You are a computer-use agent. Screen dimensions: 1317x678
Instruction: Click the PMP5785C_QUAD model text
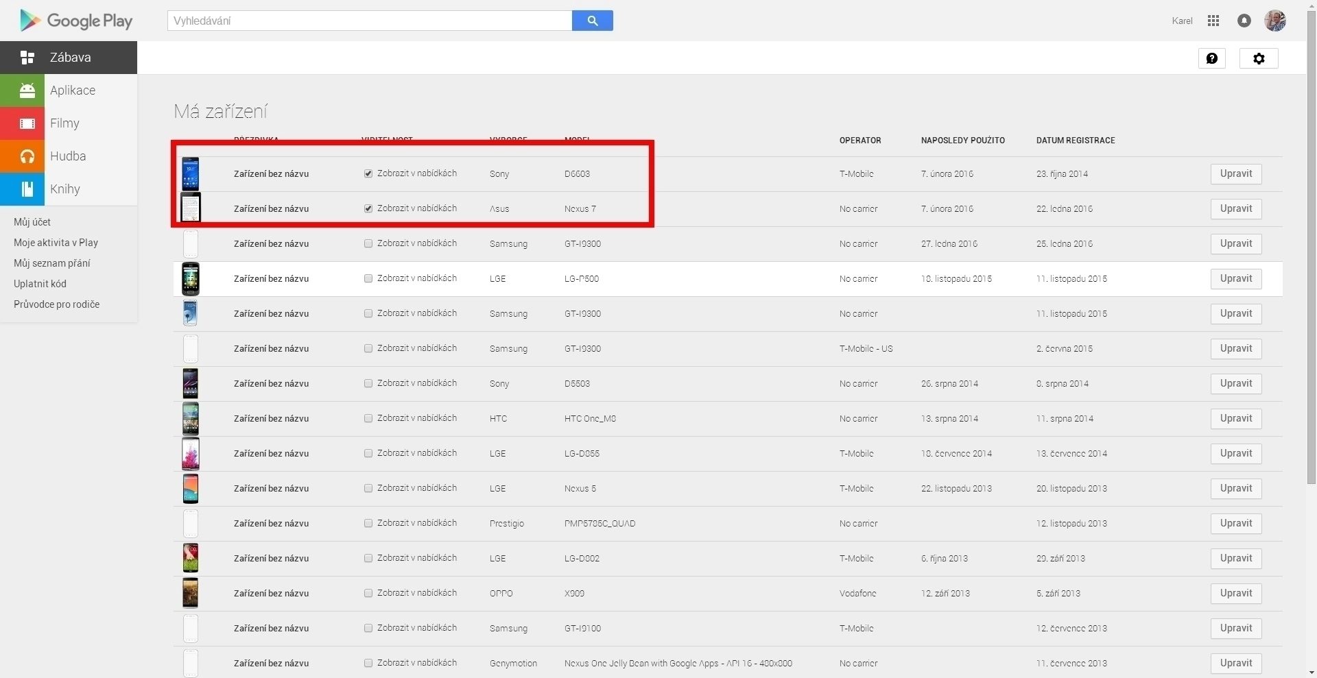point(600,523)
